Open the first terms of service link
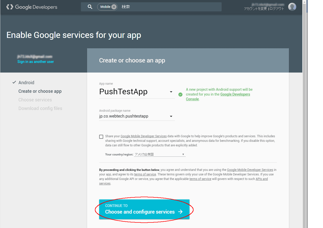Viewport: 323px width, 228px height. (145, 174)
